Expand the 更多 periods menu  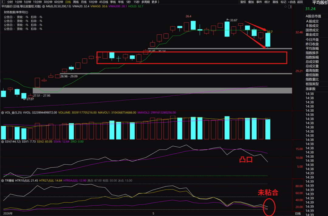click(x=155, y=2)
